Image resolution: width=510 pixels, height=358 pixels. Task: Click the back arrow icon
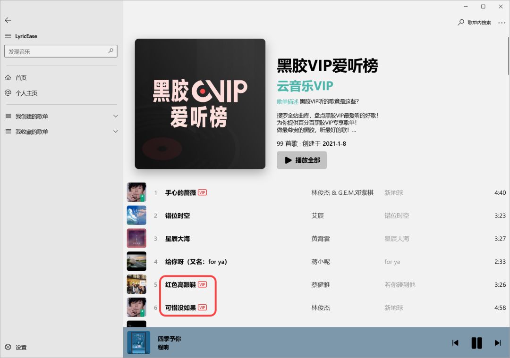[x=8, y=20]
